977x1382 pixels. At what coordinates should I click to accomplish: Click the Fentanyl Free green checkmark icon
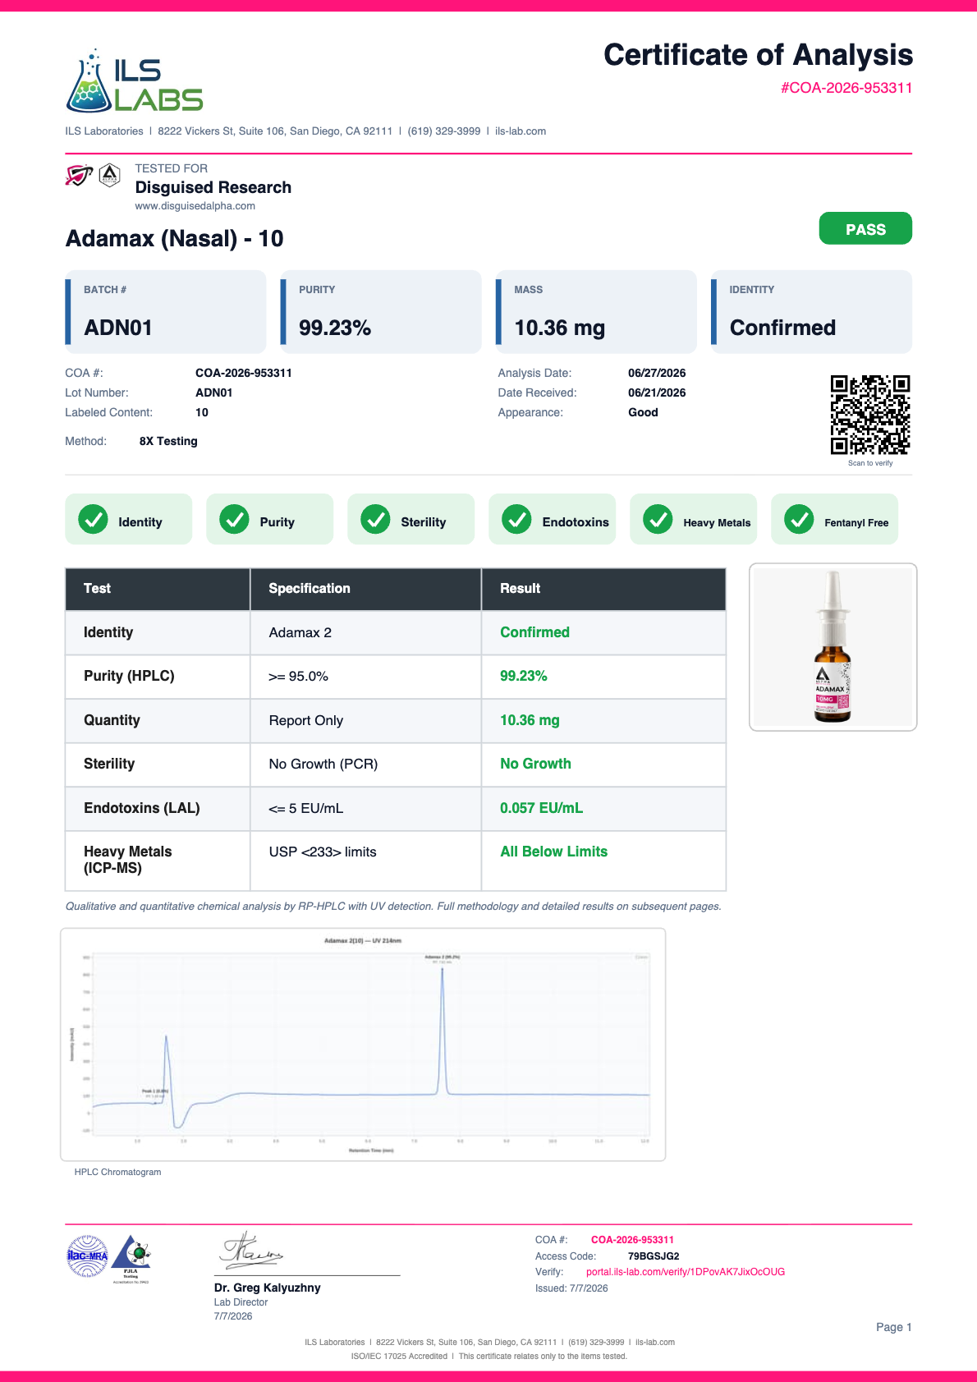(799, 519)
